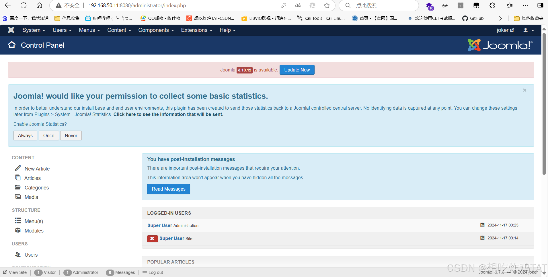Click Super User Administration link
Screen dimensions: 548x277
[160, 225]
